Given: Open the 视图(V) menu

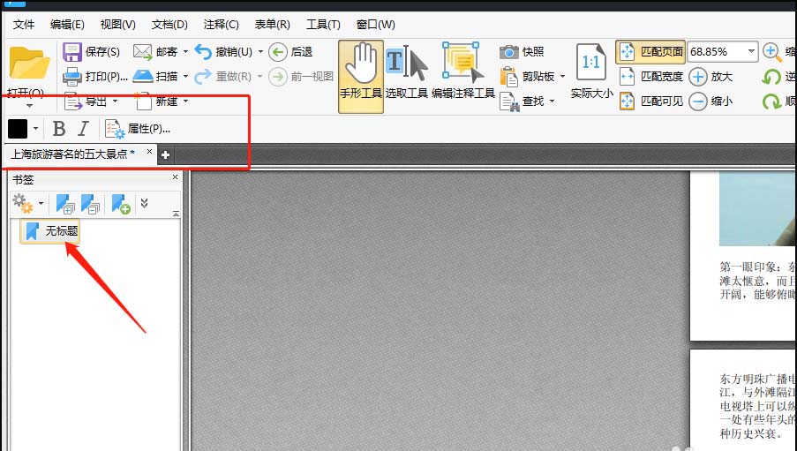Looking at the screenshot, I should [118, 25].
